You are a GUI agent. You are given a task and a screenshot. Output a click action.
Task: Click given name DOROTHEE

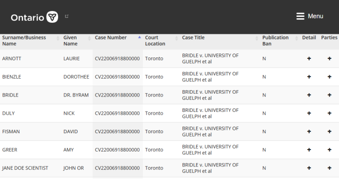77,77
